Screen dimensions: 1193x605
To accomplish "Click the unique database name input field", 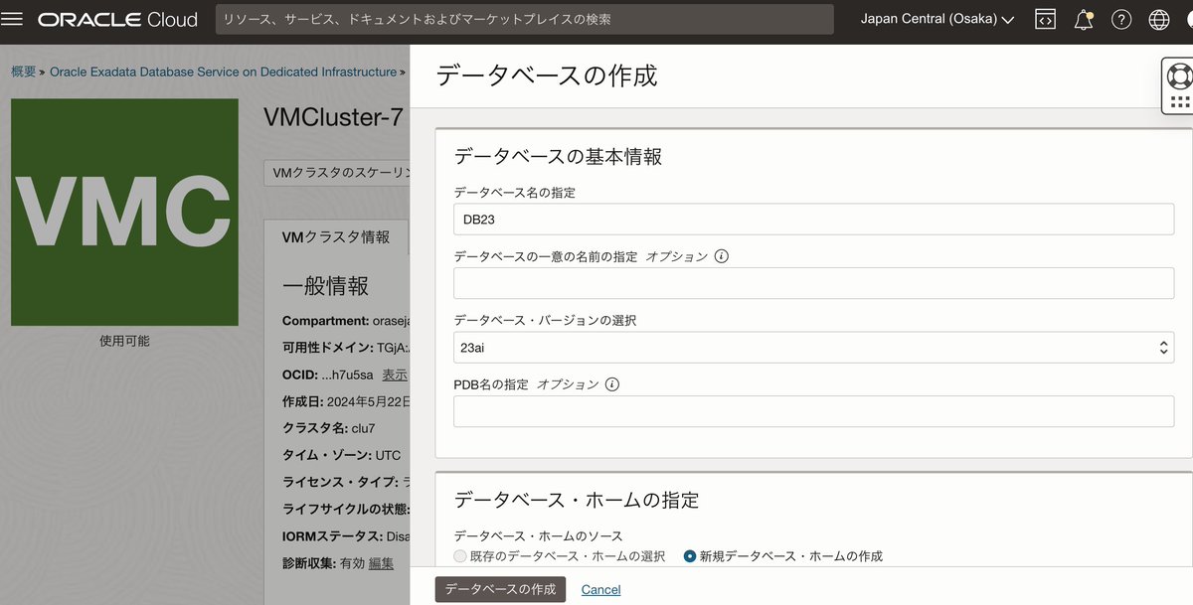I will click(813, 283).
